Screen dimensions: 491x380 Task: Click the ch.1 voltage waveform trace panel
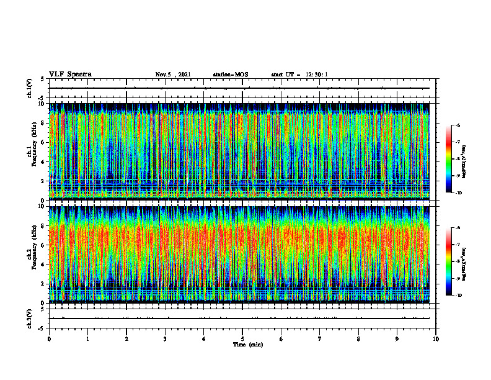[x=242, y=88]
